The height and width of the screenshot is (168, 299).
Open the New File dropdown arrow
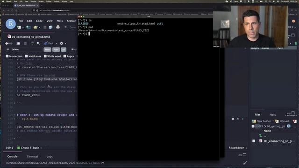[23, 28]
